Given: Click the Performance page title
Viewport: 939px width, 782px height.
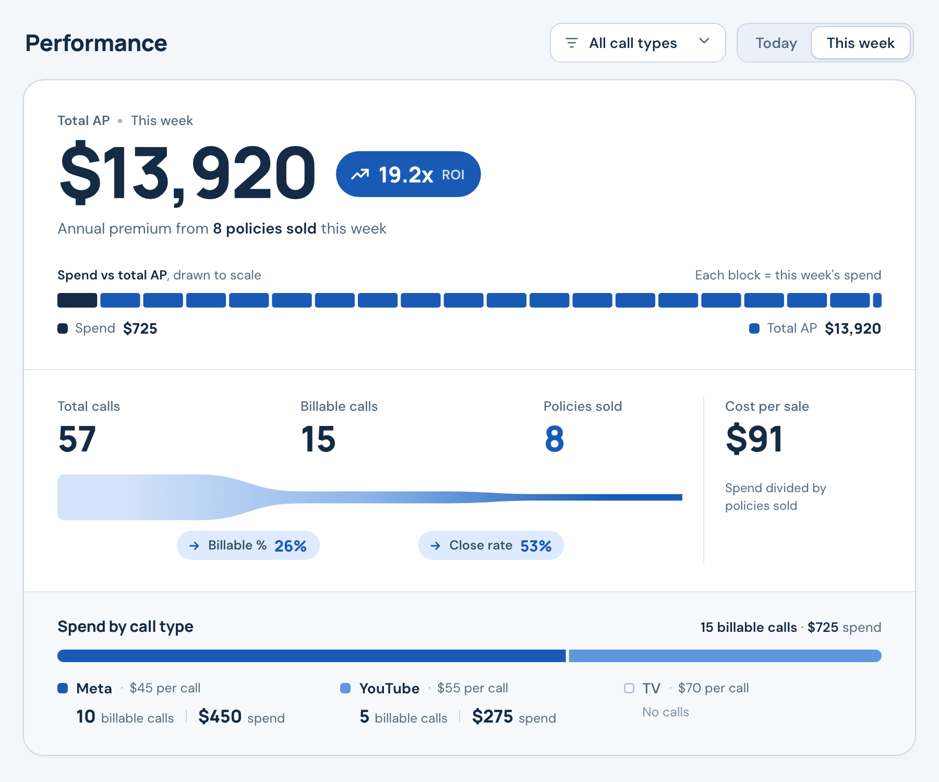Looking at the screenshot, I should coord(97,43).
